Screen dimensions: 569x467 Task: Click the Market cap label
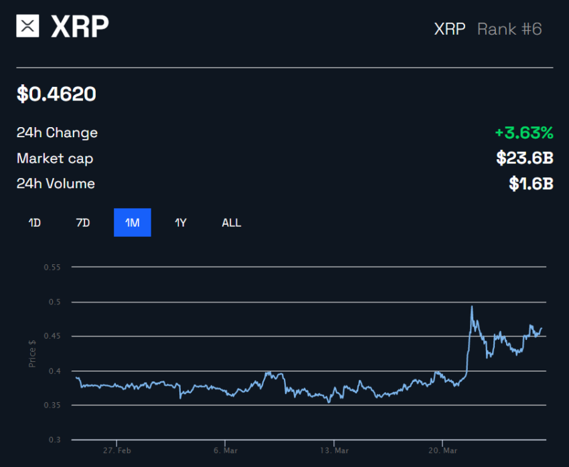pos(55,159)
